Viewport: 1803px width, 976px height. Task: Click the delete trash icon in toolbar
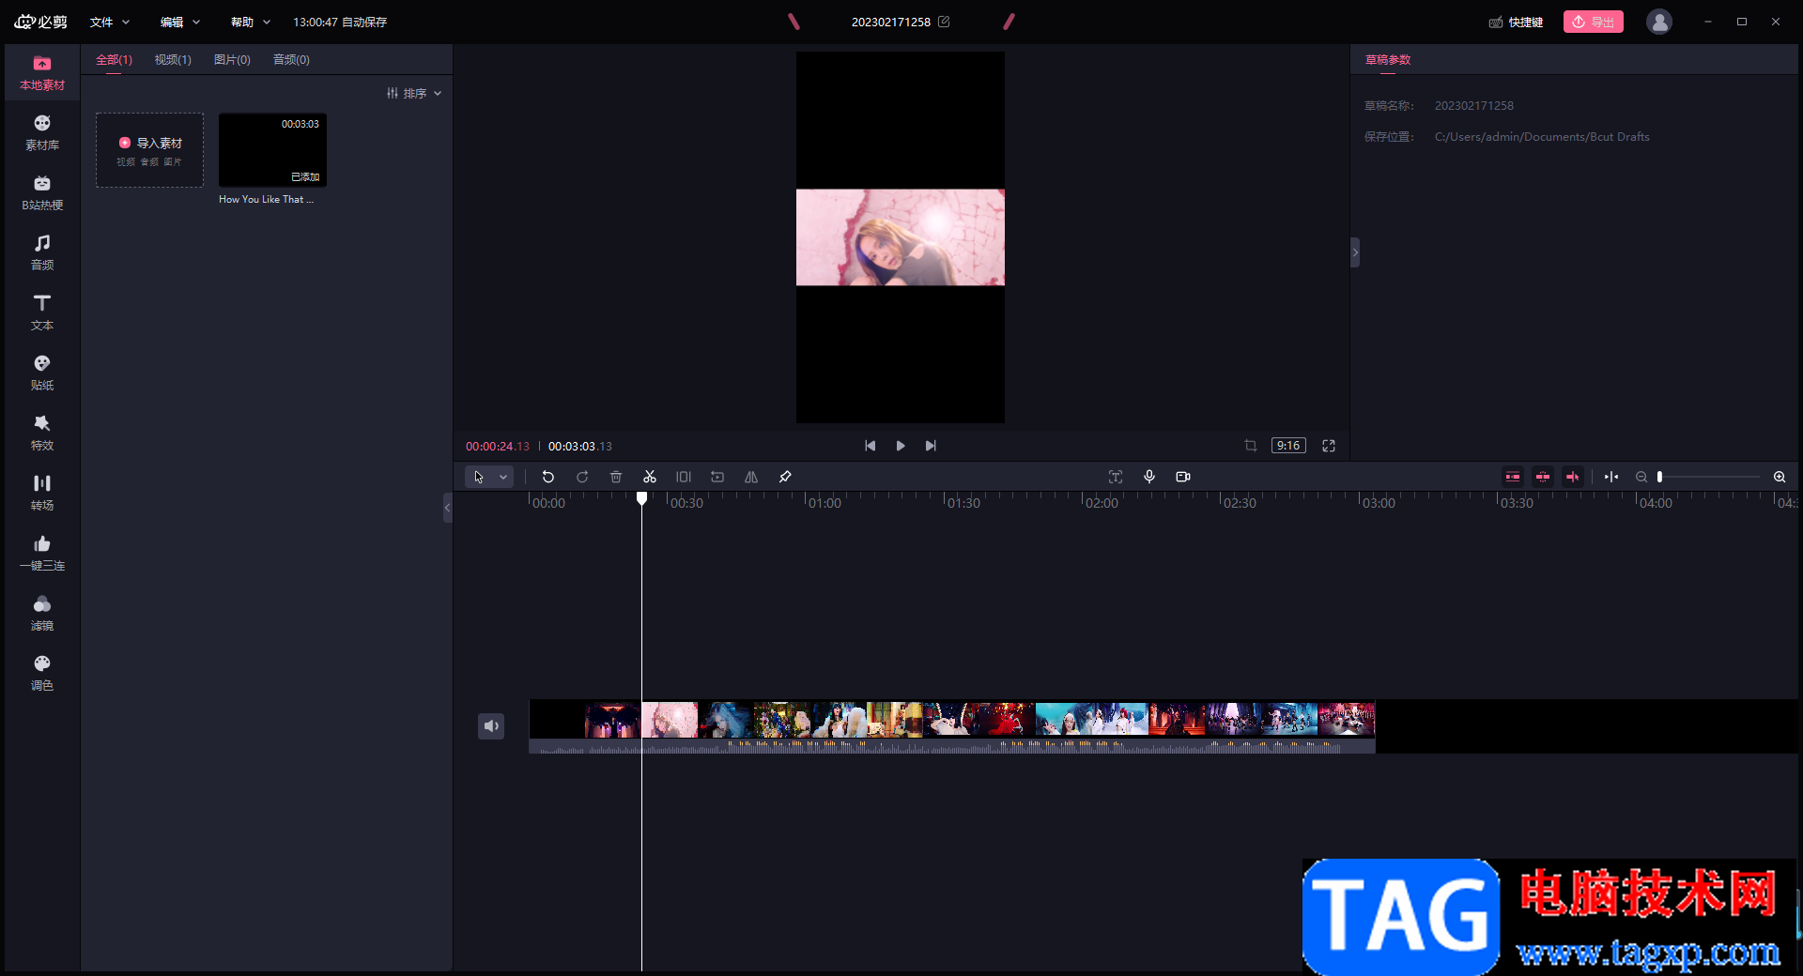(x=616, y=477)
